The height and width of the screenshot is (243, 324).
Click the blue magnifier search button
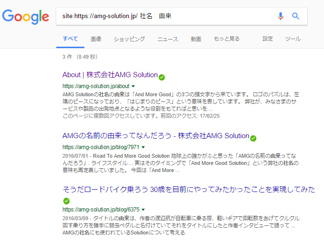295,16
